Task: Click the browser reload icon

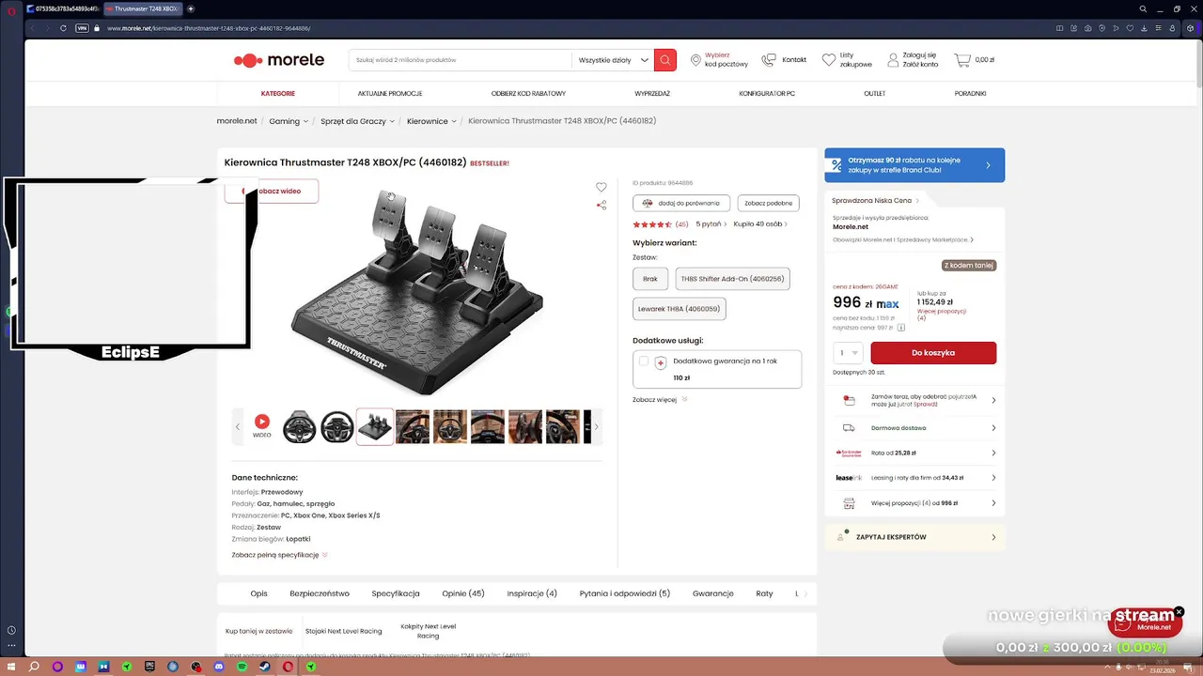Action: [x=63, y=28]
